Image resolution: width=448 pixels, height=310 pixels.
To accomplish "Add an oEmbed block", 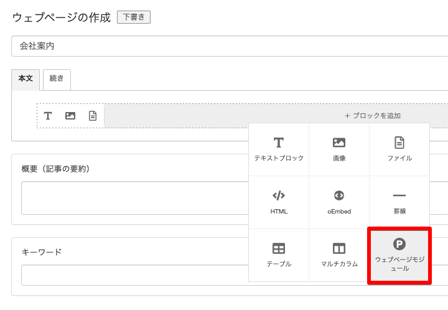I will coord(339,202).
